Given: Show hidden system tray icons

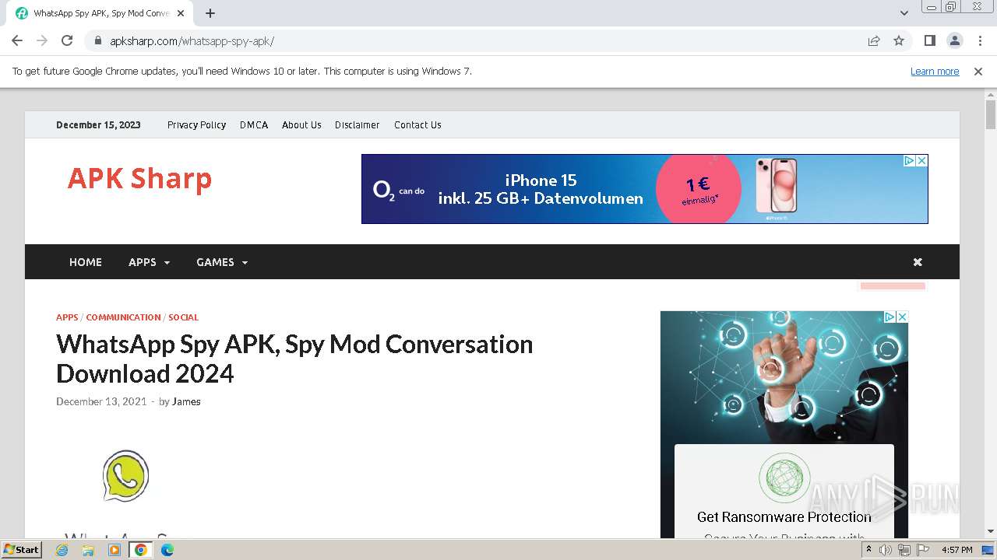Looking at the screenshot, I should (x=869, y=550).
